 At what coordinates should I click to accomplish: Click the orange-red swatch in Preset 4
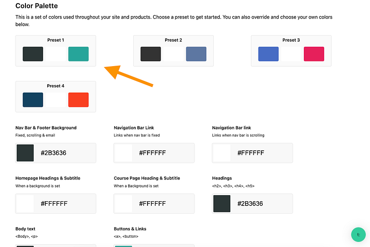(78, 100)
